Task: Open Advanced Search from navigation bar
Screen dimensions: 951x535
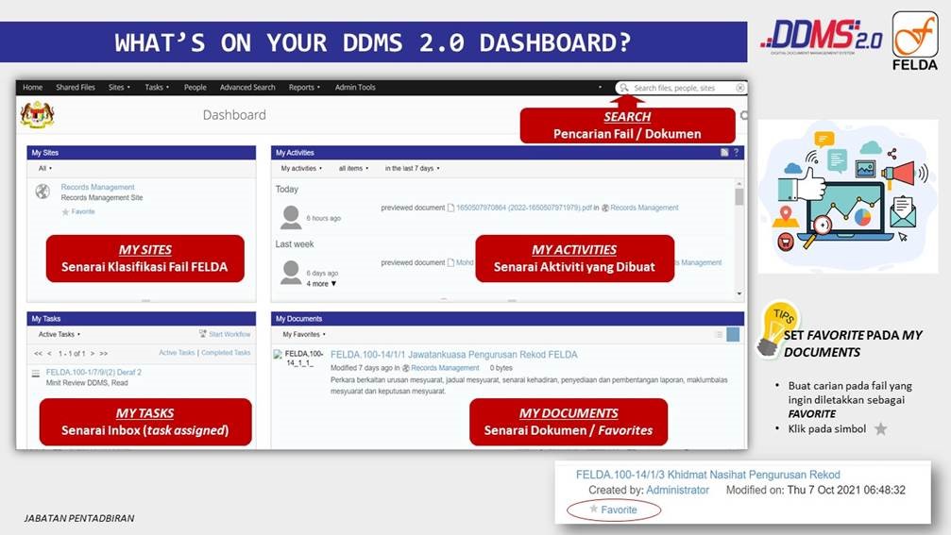Action: (247, 87)
